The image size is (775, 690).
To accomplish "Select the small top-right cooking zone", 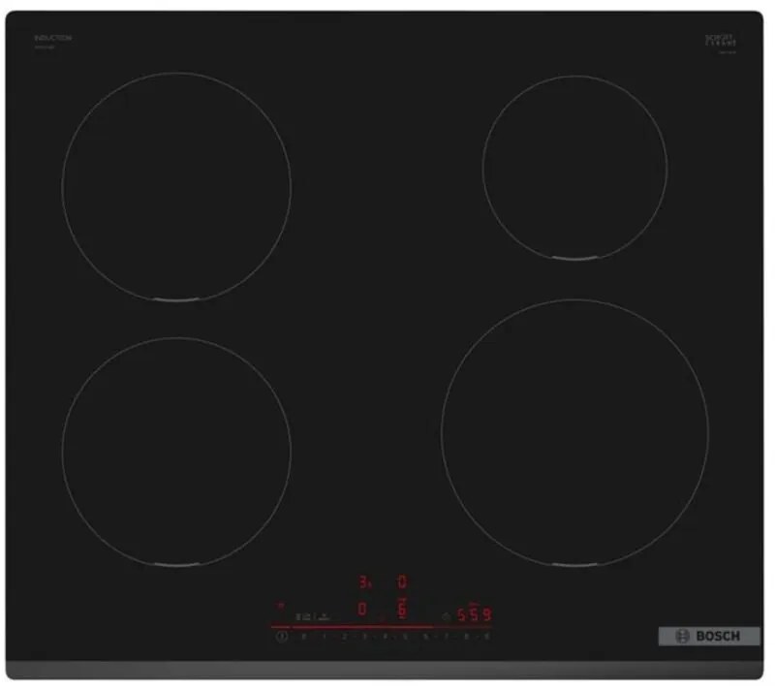I will (574, 167).
